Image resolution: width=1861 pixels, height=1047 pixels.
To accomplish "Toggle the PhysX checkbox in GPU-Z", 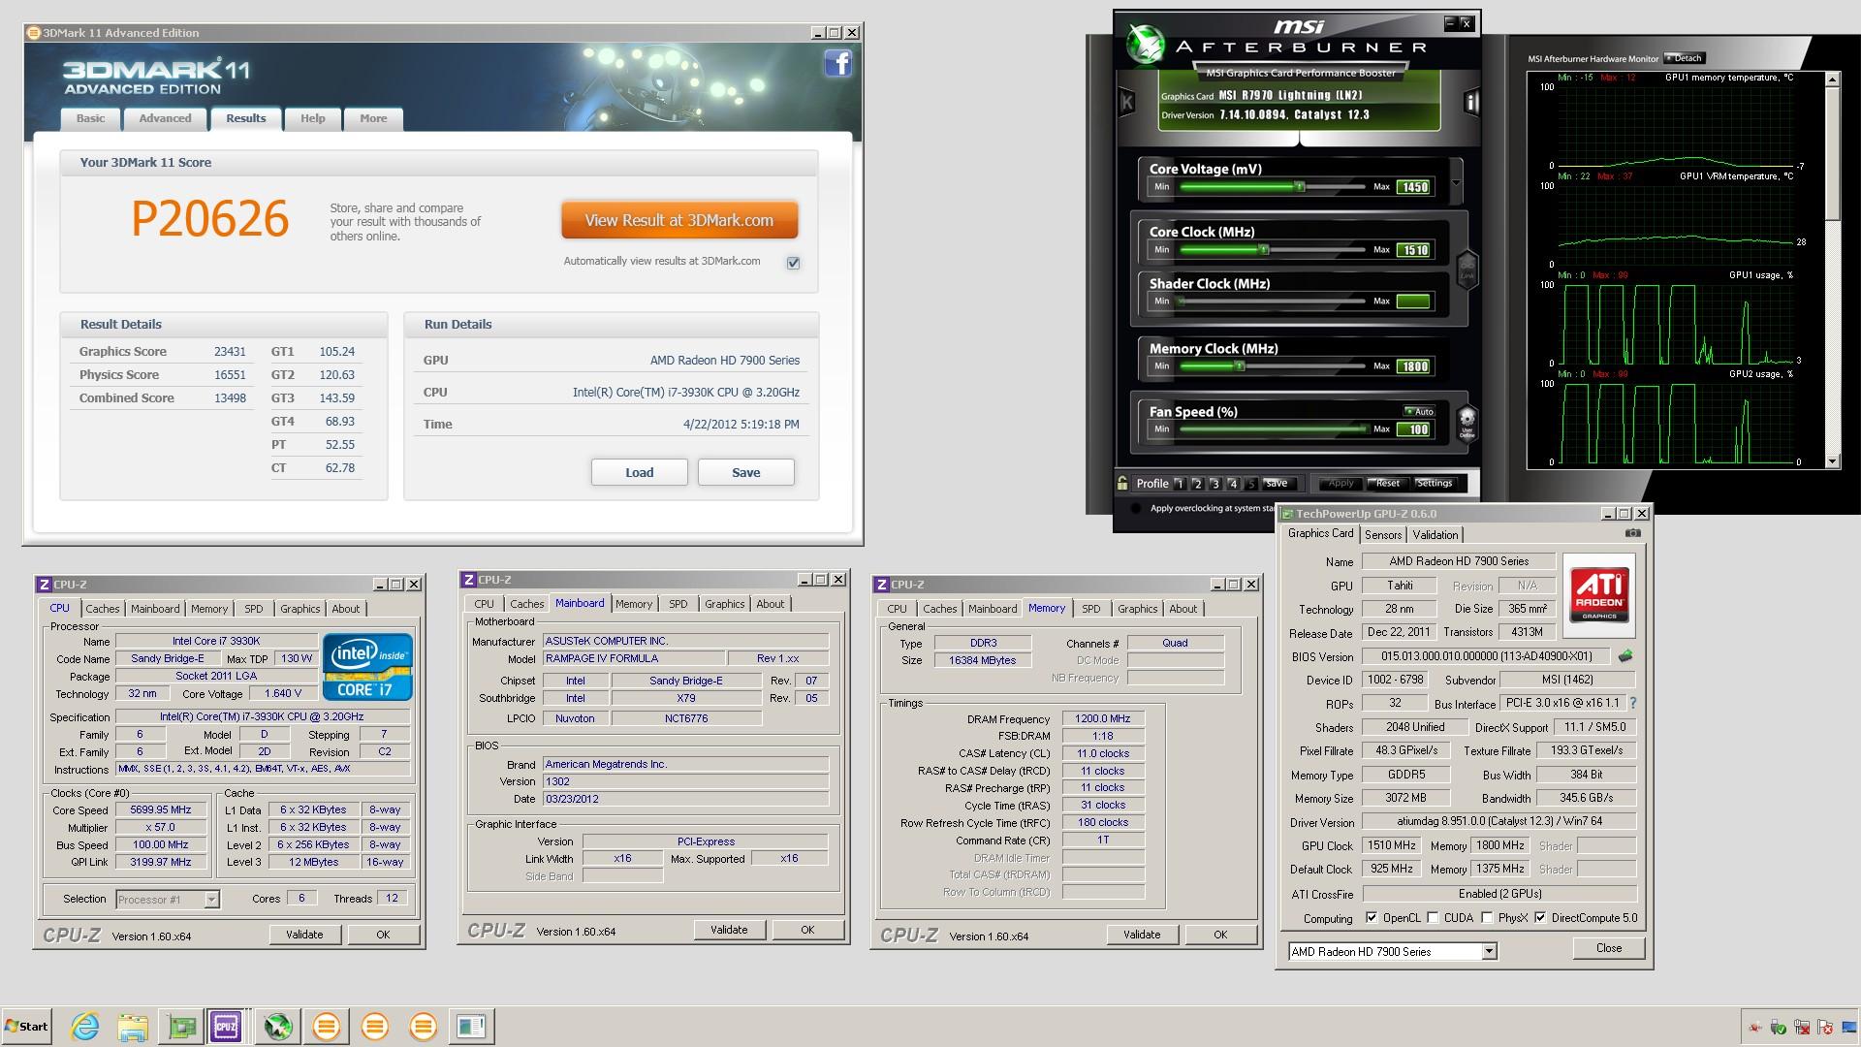I will point(1487,917).
